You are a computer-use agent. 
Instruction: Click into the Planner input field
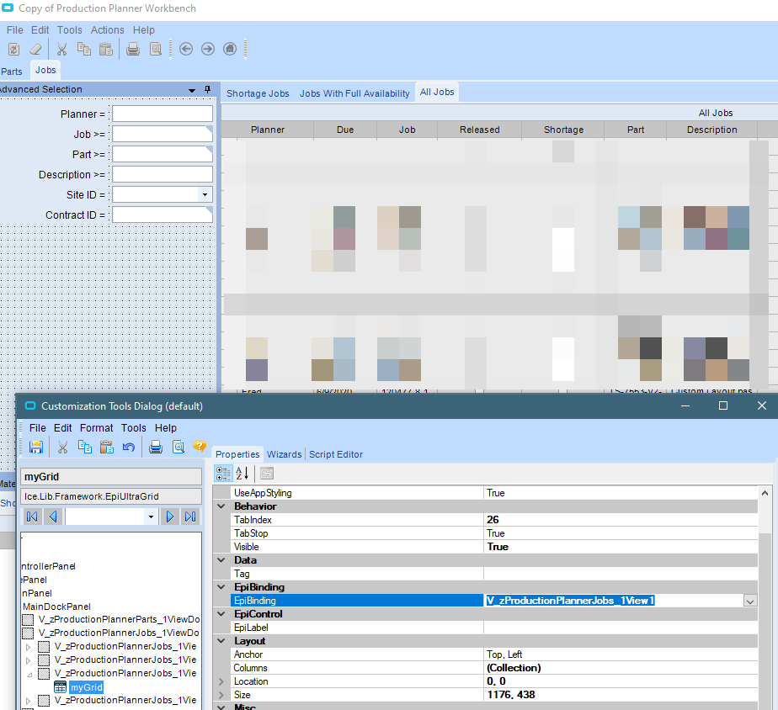(x=162, y=114)
